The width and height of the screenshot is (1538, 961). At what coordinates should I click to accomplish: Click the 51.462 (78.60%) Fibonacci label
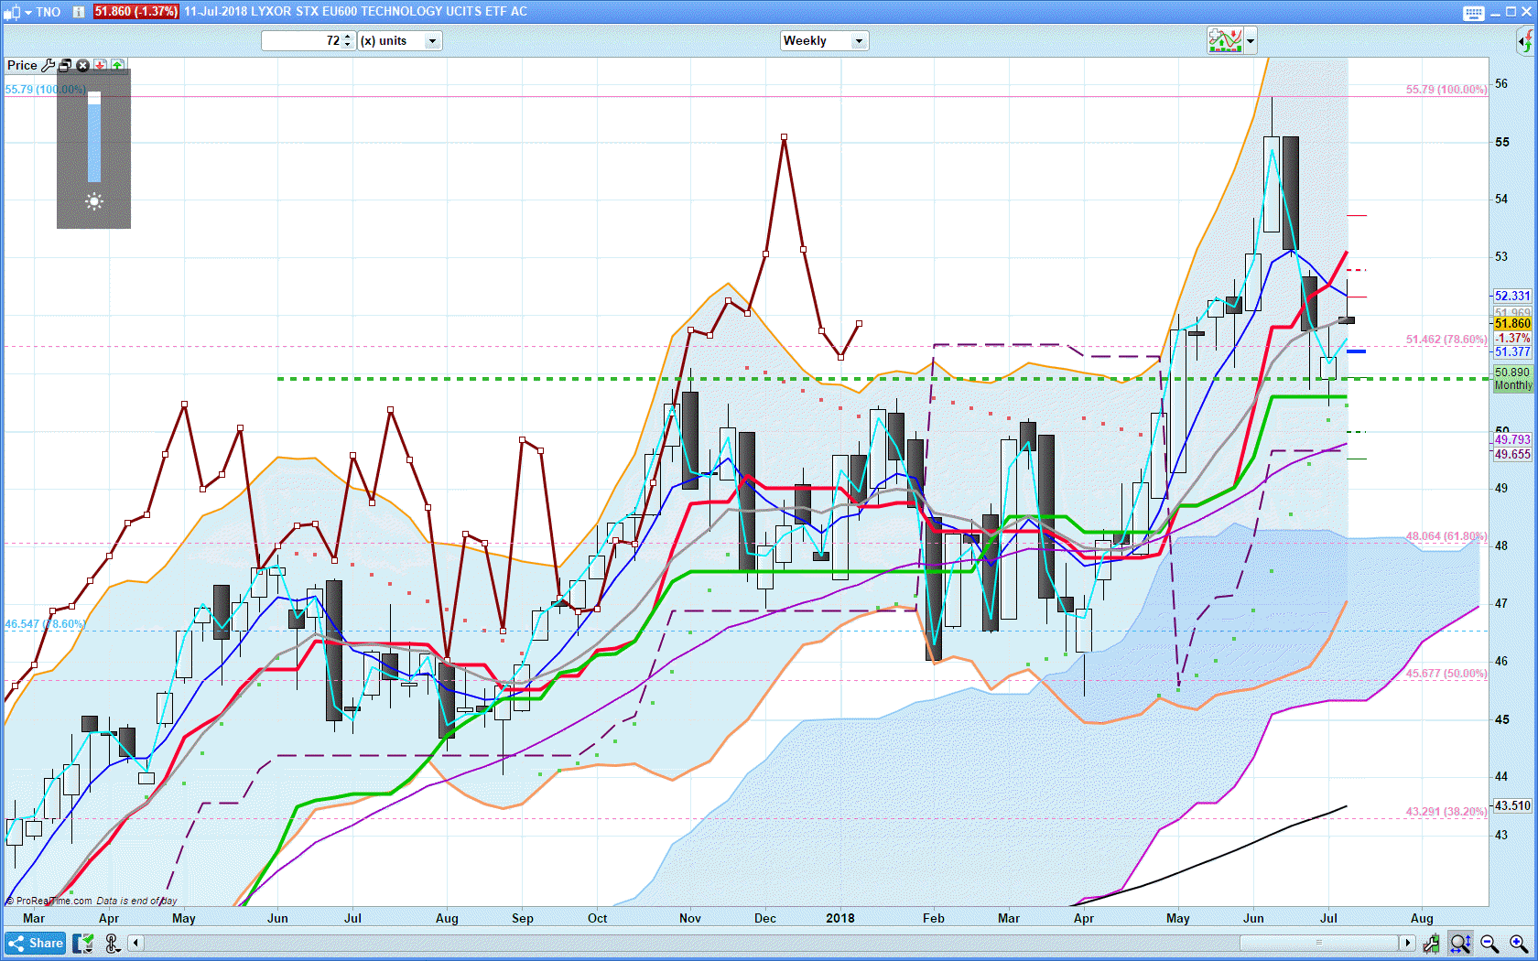pos(1446,339)
